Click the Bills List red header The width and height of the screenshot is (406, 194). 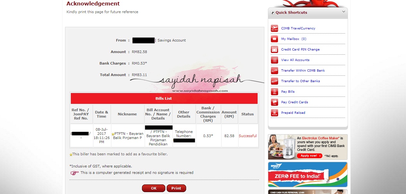164,98
